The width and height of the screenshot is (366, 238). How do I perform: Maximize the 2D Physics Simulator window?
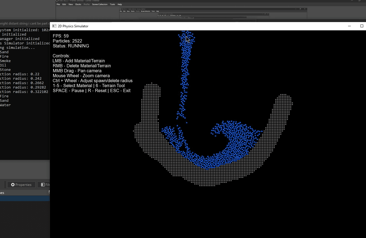(362, 26)
